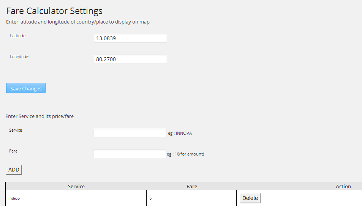Click 'Enter Service and its price/fare' text

(40, 116)
